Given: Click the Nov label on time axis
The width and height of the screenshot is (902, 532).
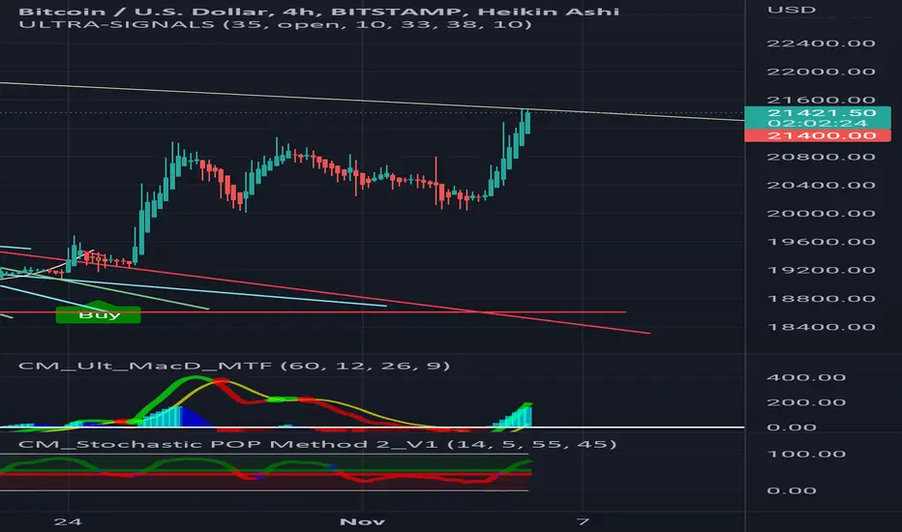Looking at the screenshot, I should [362, 521].
